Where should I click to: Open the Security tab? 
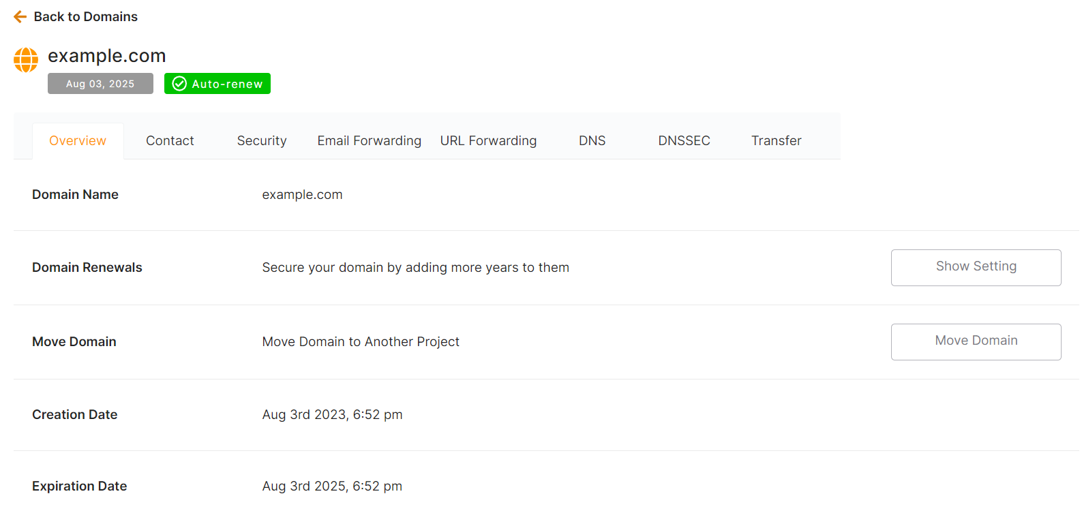(x=262, y=141)
